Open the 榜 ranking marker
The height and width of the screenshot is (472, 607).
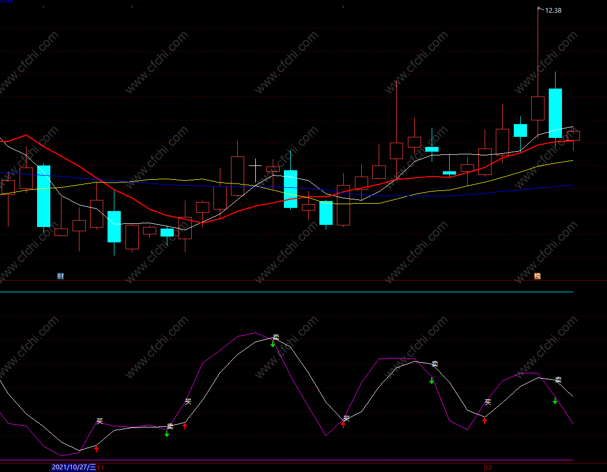(x=537, y=276)
